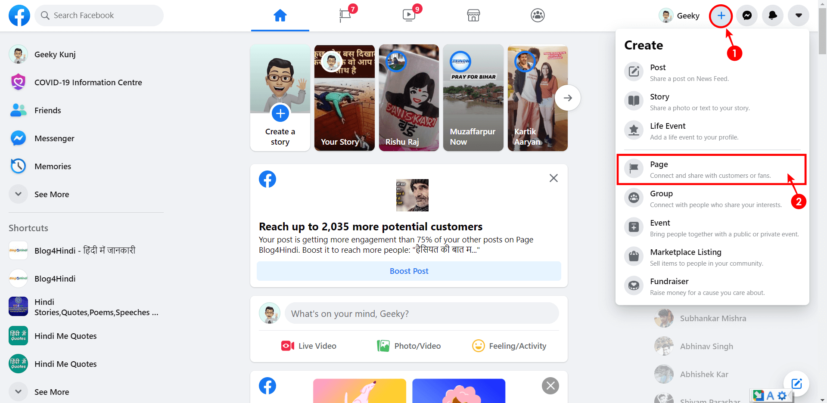Click the Create a story plus icon
The width and height of the screenshot is (827, 403).
(x=280, y=114)
